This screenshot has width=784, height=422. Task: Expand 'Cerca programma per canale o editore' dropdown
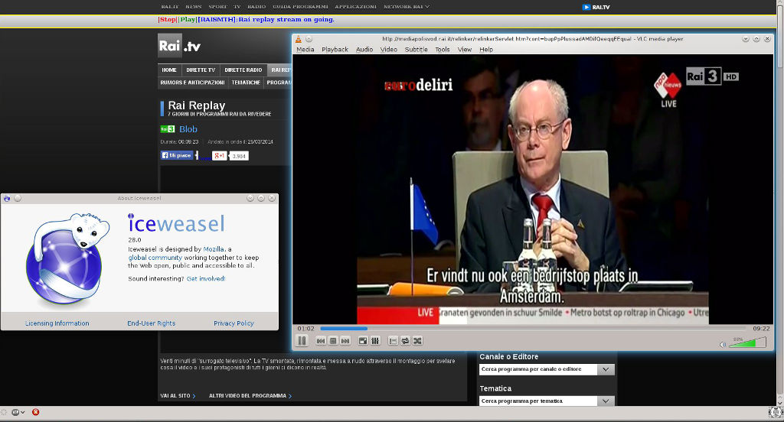point(606,369)
